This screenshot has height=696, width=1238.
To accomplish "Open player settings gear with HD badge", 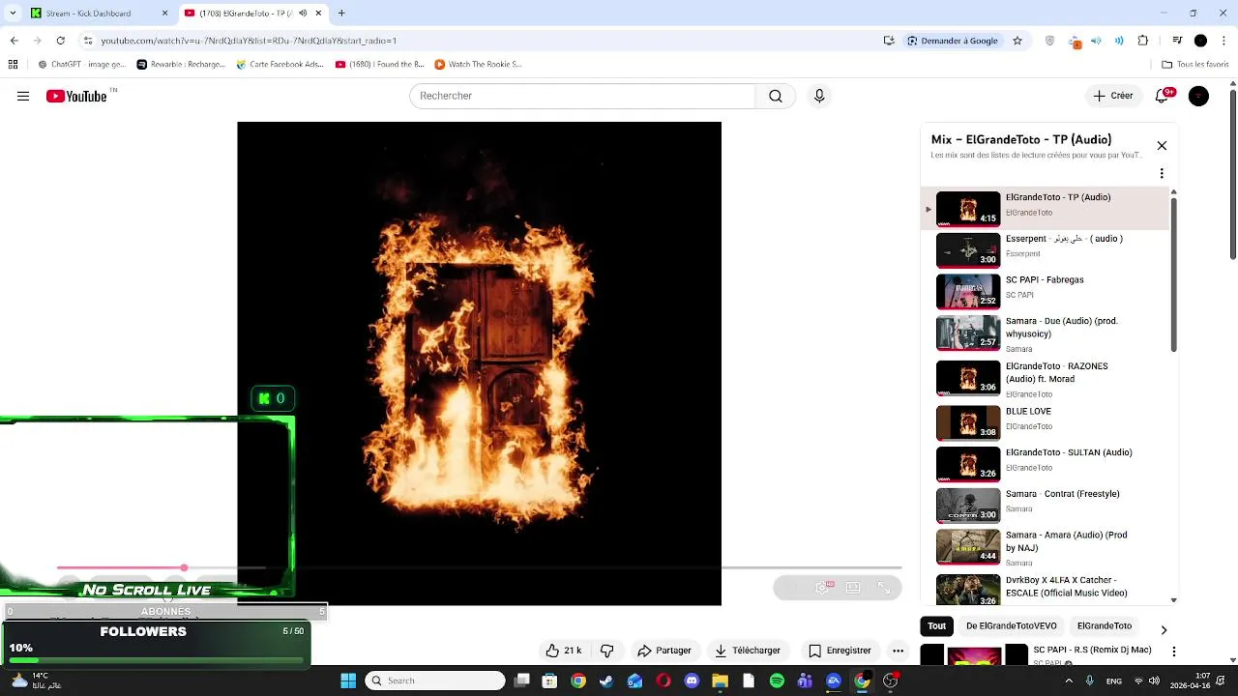I will 823,587.
